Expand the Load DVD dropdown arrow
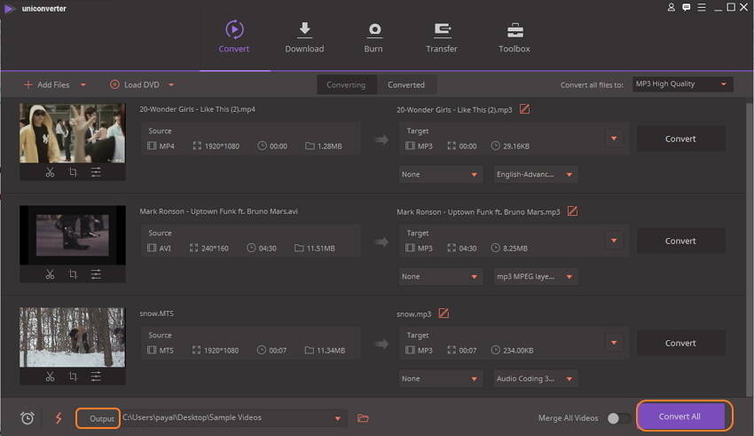Image resolution: width=754 pixels, height=436 pixels. click(171, 84)
